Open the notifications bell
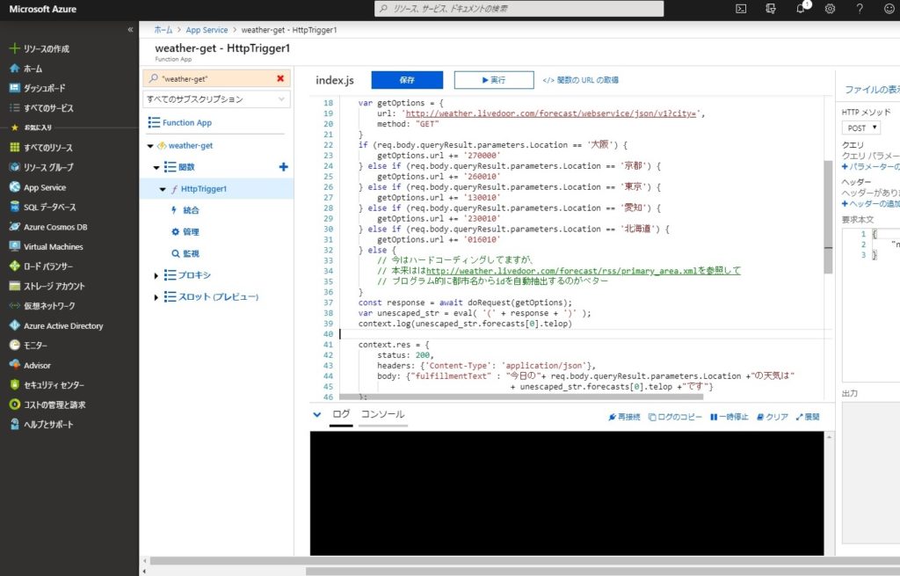The width and height of the screenshot is (900, 576). pos(802,8)
